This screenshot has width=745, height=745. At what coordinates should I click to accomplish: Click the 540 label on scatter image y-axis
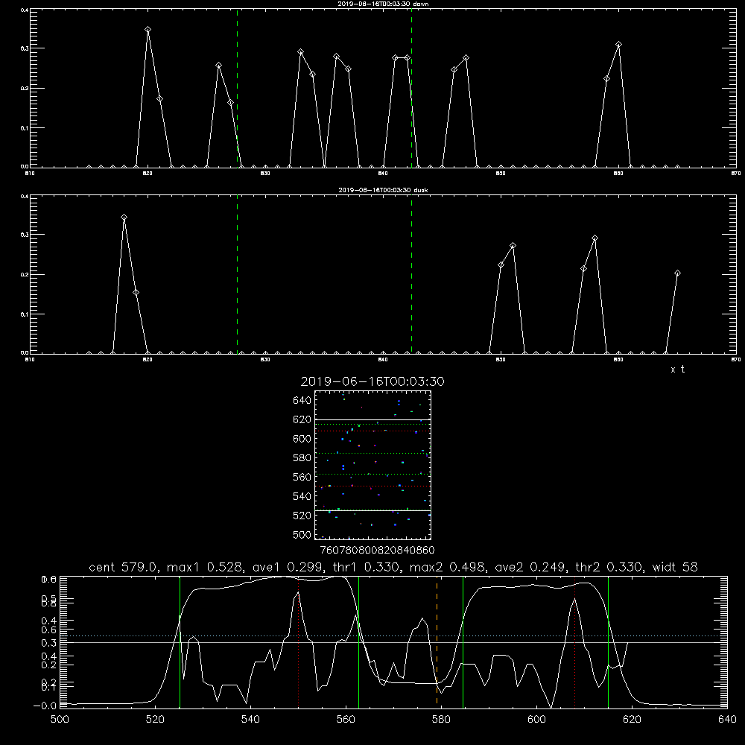[302, 496]
